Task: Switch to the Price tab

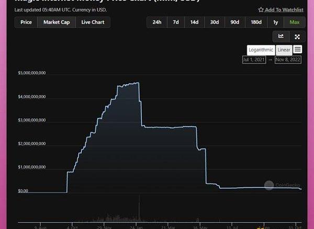Action: tap(26, 22)
